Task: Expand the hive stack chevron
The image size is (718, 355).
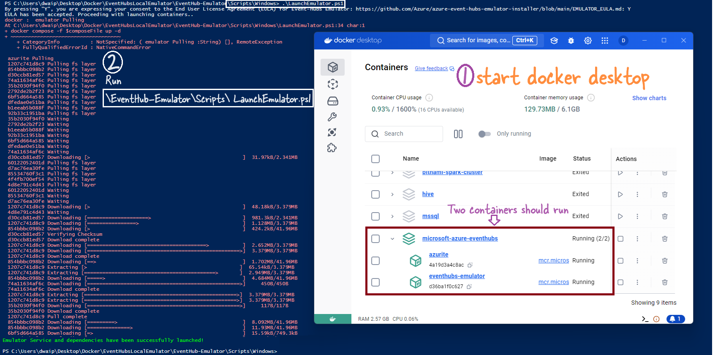Action: click(x=392, y=194)
